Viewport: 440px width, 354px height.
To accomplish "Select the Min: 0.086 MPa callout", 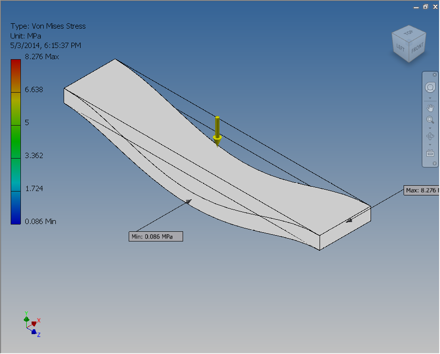I will pyautogui.click(x=155, y=236).
